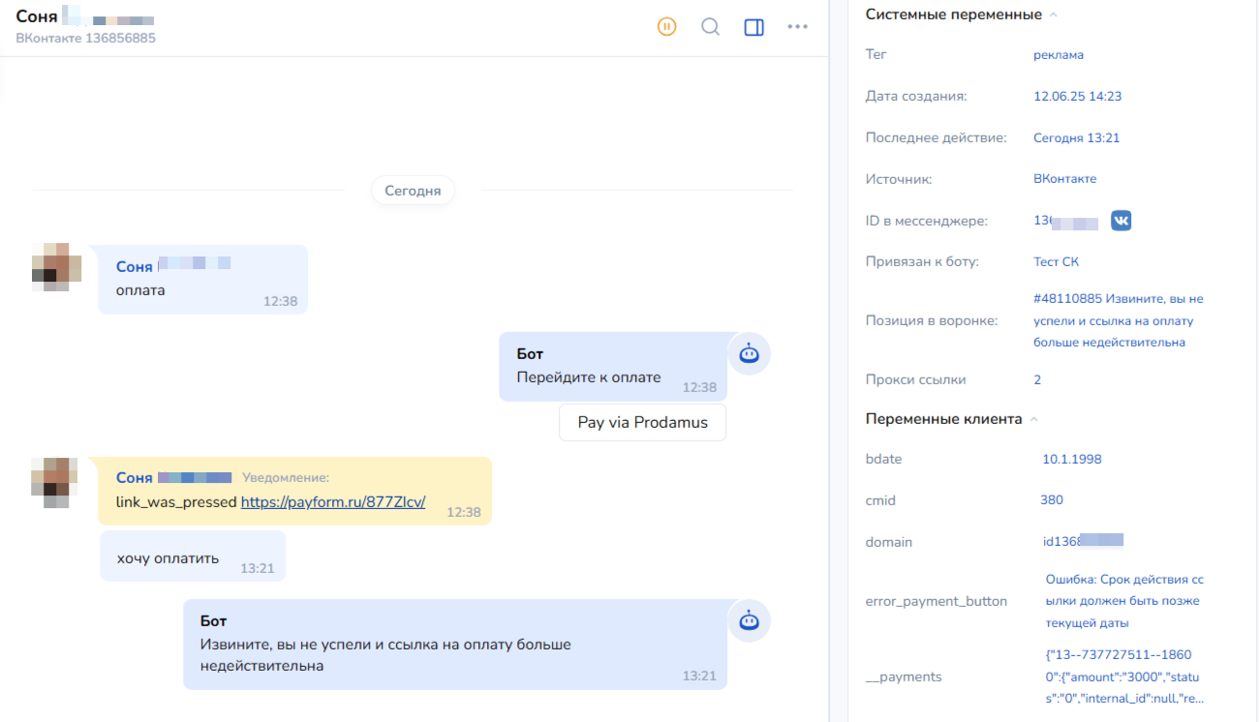Click the error_payment_button value text
This screenshot has height=722, width=1259.
pyautogui.click(x=1123, y=601)
